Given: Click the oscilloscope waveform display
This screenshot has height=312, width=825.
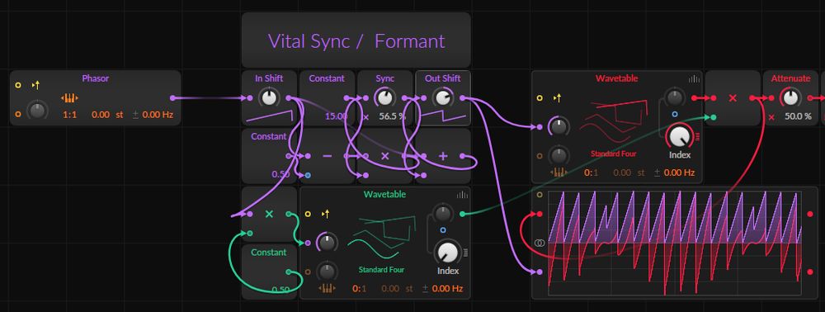Looking at the screenshot, I should [x=675, y=243].
